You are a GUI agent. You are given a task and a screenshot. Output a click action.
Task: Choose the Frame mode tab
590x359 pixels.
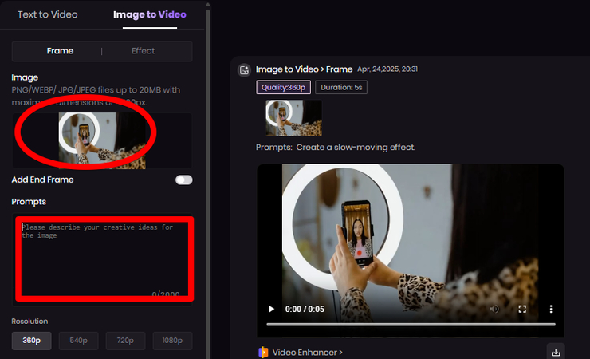coord(60,51)
